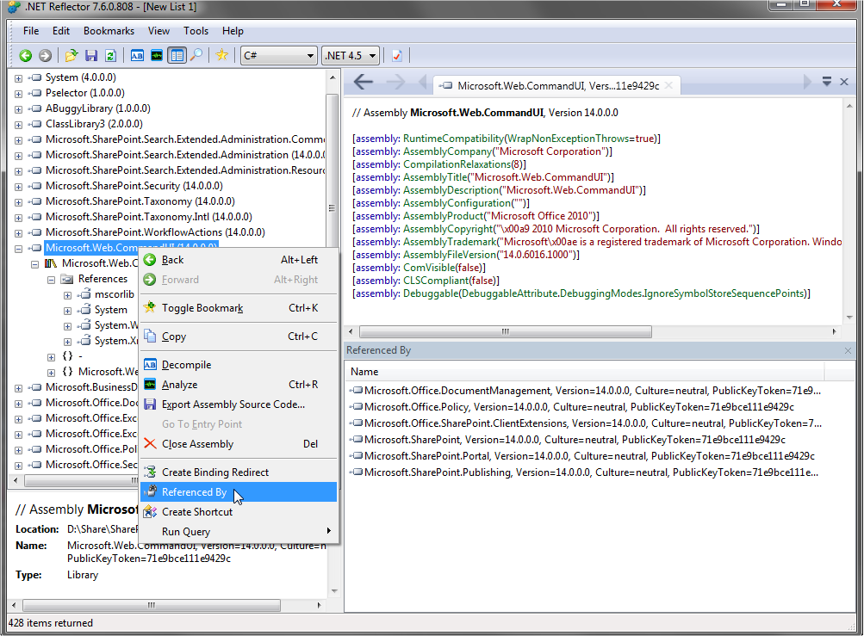Screen dimensions: 864x636
Task: Open the View menu
Action: tap(159, 31)
